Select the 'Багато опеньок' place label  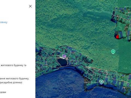pyautogui.click(x=101, y=52)
